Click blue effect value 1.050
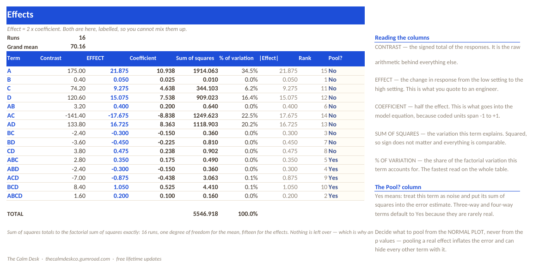This screenshot has width=533, height=268. click(121, 187)
